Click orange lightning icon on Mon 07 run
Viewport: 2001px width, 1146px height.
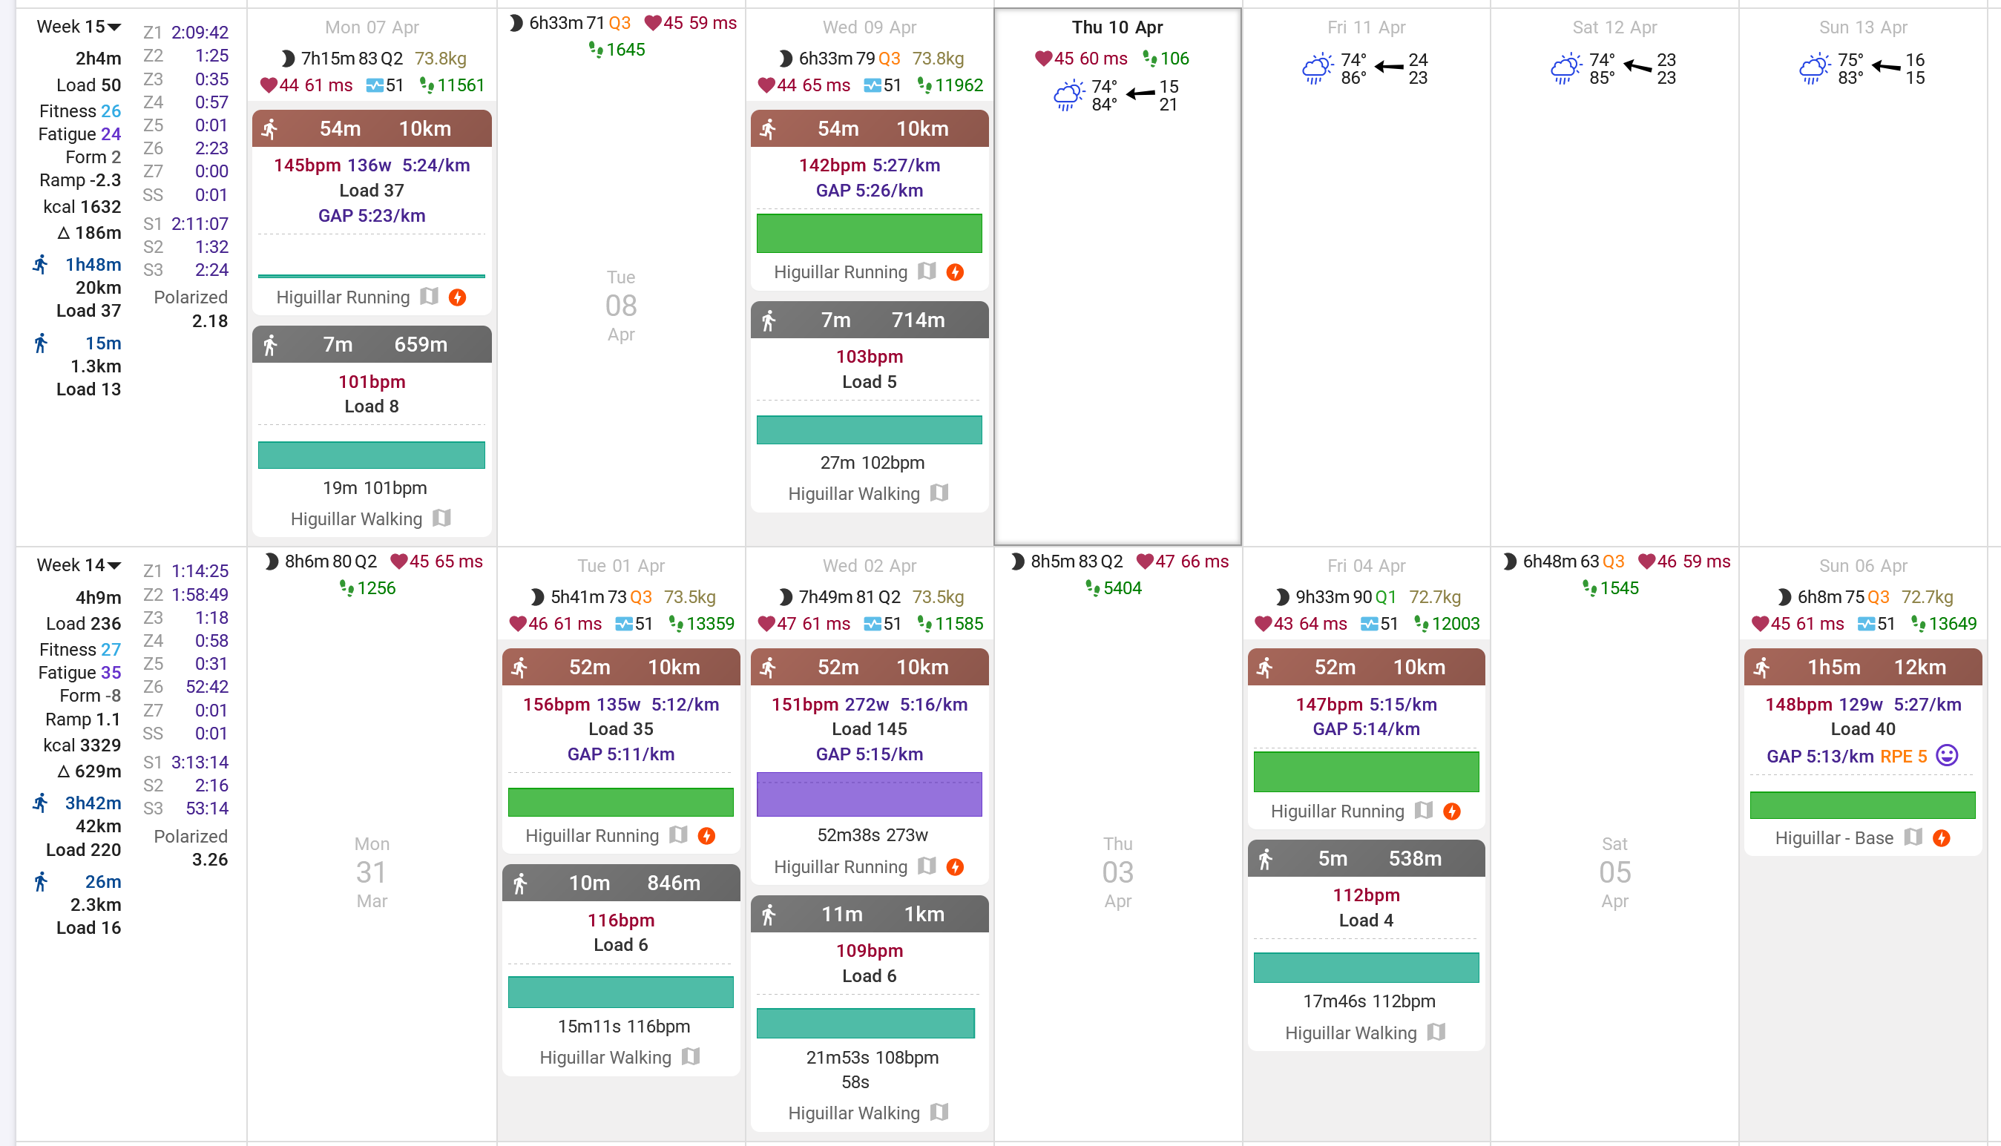[457, 297]
